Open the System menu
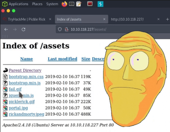The width and height of the screenshot is (170, 132). pos(52,4)
